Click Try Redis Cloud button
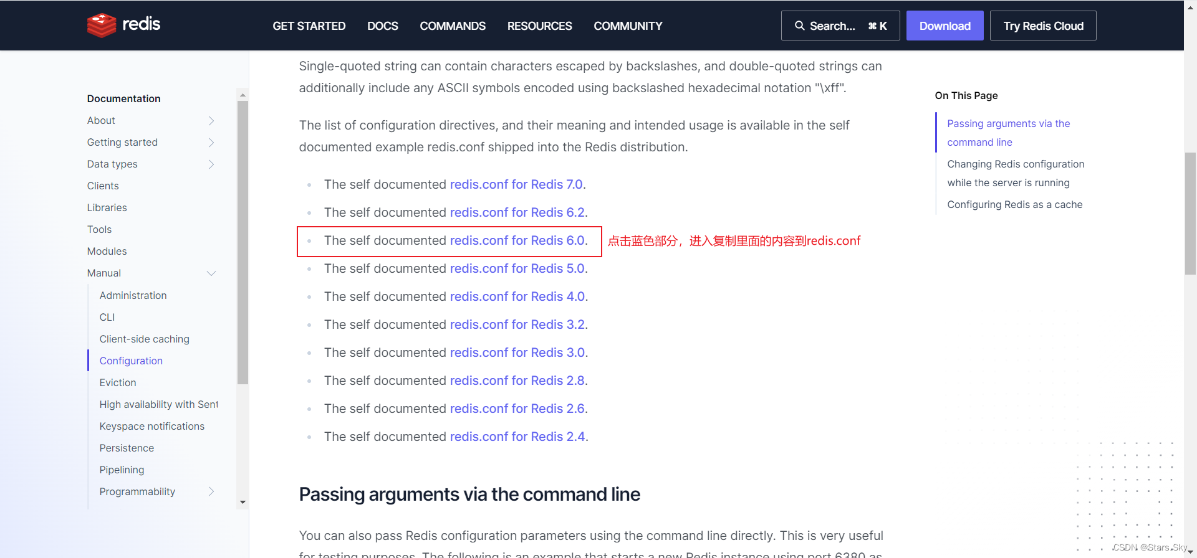 tap(1043, 26)
